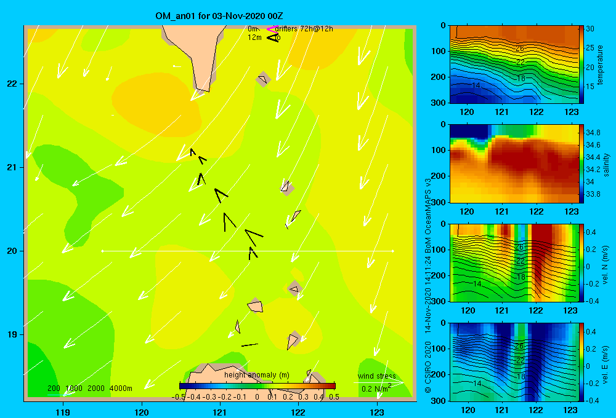The width and height of the screenshot is (616, 418).
Task: Click the 'vel. N (m/s)' colorbar label
Action: (605, 265)
